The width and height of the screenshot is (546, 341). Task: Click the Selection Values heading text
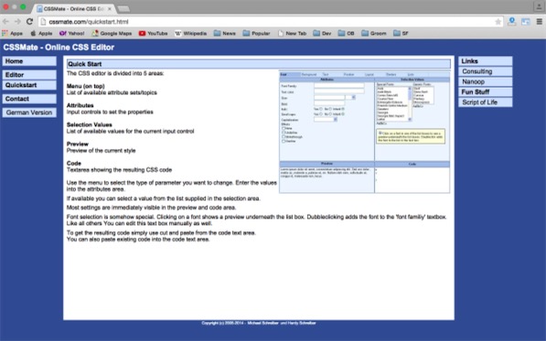pos(89,124)
